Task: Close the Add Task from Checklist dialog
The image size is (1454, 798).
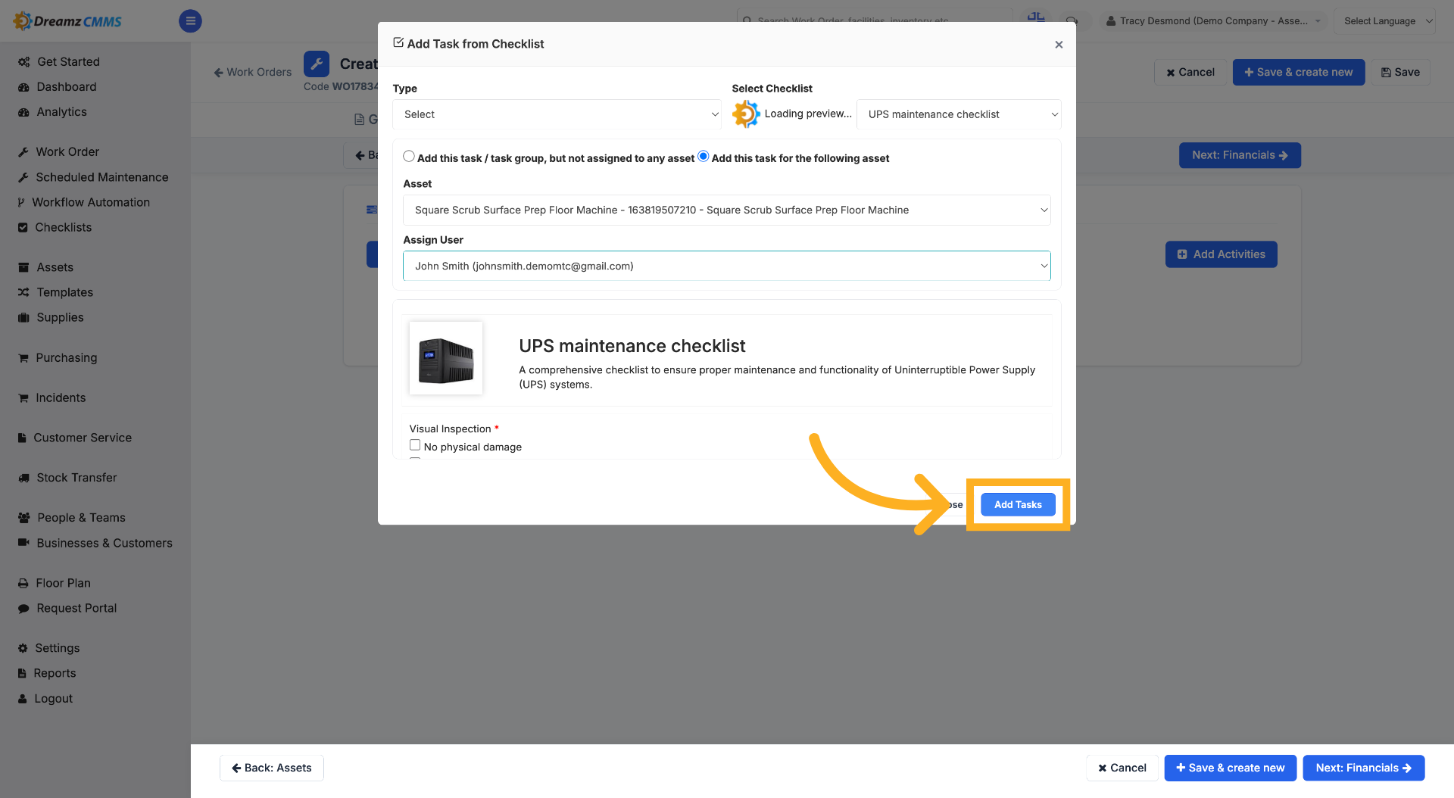Action: pos(1059,45)
